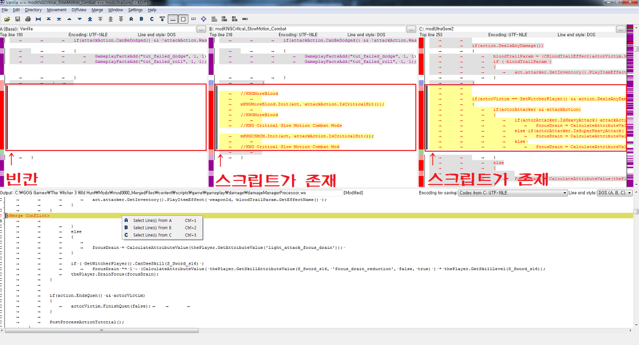Screen dimensions: 639x345
Task: Click the Print toolbar icon
Action: click(x=27, y=19)
